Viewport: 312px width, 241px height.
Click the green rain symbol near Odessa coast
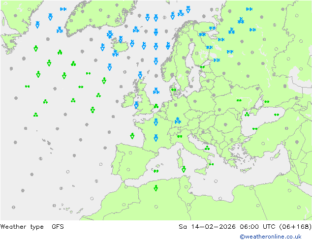tap(247, 114)
